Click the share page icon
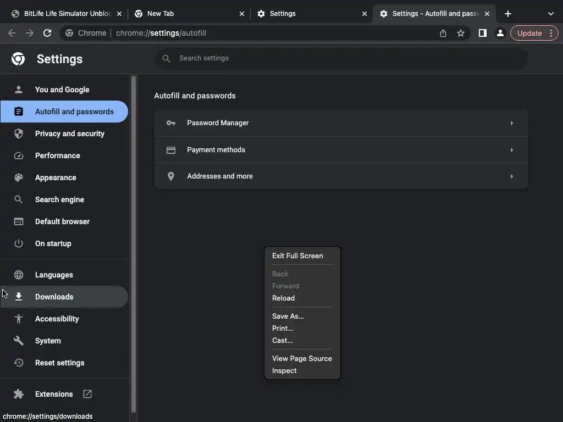This screenshot has height=422, width=563. (443, 33)
